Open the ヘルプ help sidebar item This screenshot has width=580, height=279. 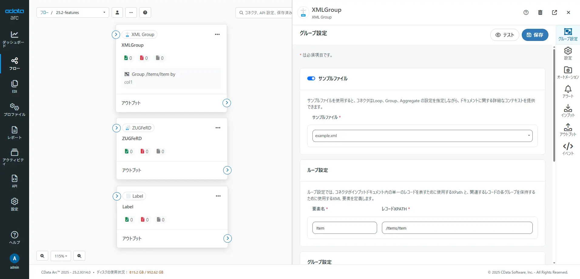[x=14, y=238]
